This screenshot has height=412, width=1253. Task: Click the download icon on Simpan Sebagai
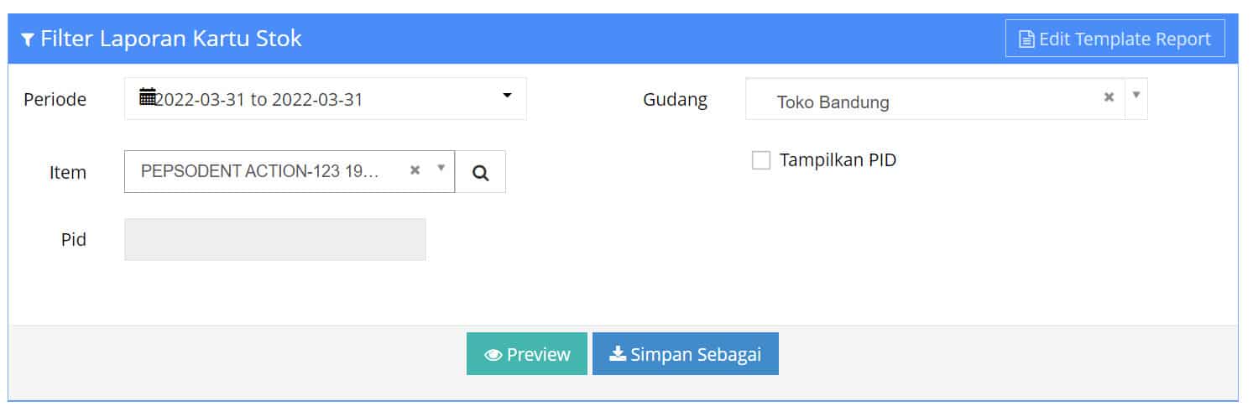pos(618,354)
